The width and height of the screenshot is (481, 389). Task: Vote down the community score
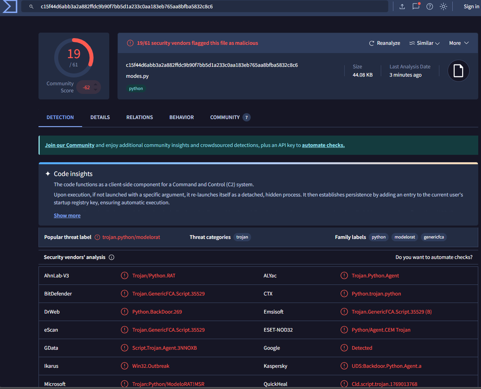click(95, 90)
